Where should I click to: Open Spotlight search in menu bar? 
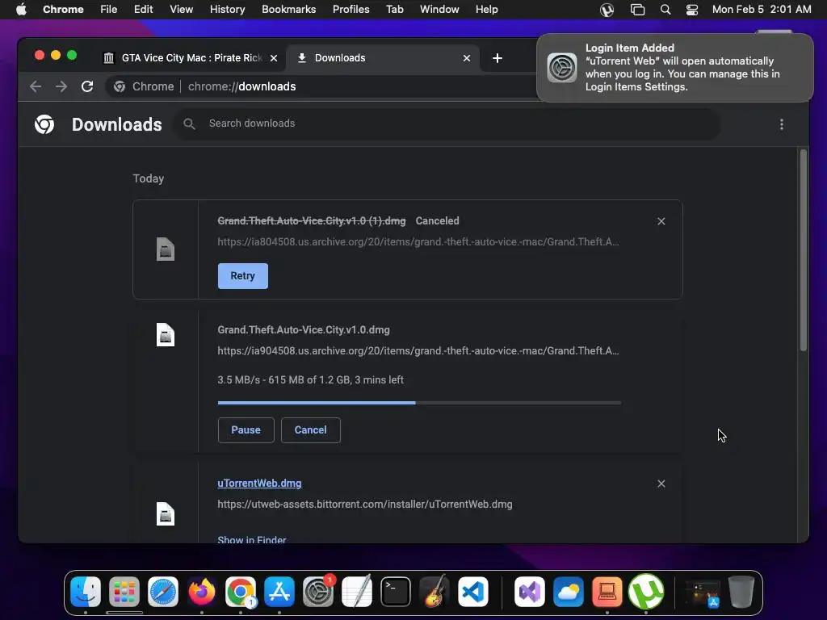pyautogui.click(x=665, y=10)
